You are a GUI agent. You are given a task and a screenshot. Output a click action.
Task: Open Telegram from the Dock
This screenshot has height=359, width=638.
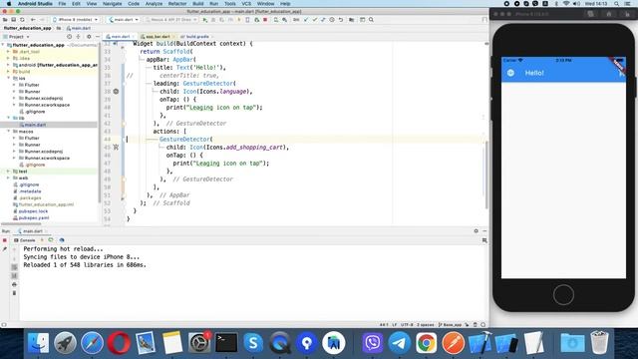(399, 343)
